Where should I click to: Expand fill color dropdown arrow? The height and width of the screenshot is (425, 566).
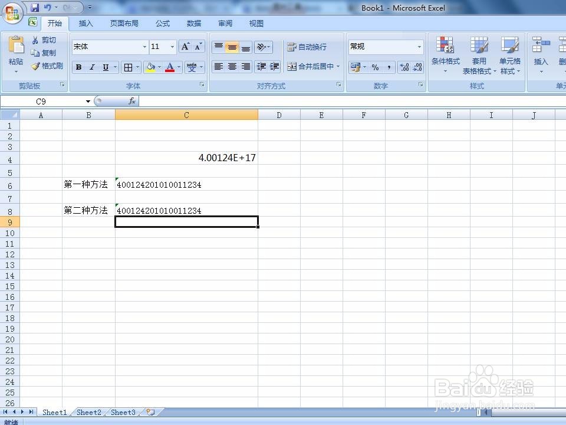[159, 67]
